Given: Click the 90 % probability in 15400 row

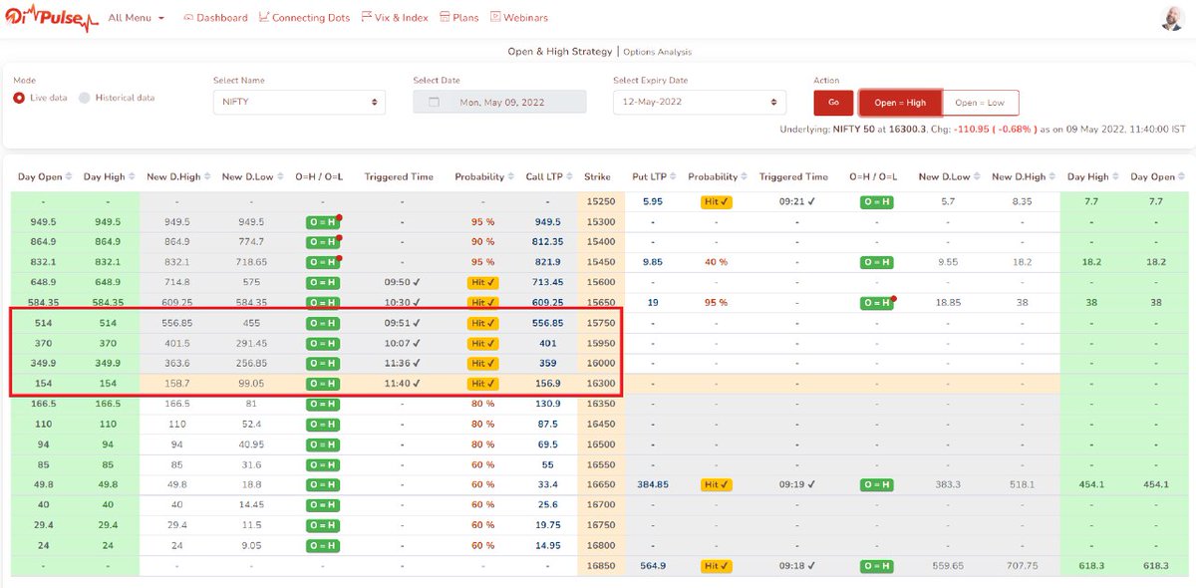Looking at the screenshot, I should (x=482, y=241).
